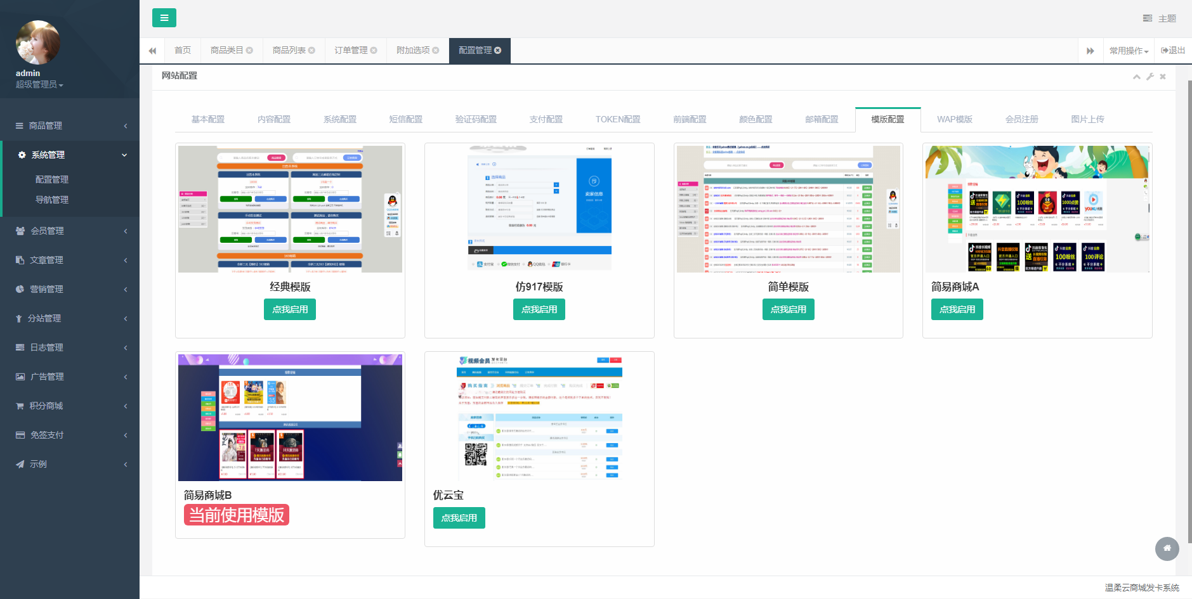Open the 常用操作 dropdown

click(x=1129, y=51)
